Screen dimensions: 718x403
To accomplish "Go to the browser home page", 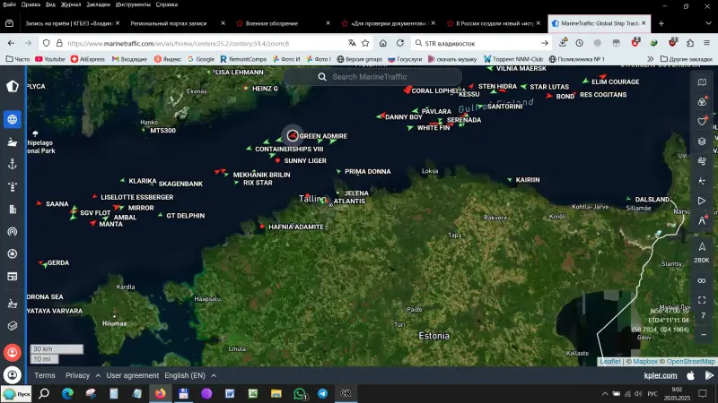I will (x=383, y=43).
